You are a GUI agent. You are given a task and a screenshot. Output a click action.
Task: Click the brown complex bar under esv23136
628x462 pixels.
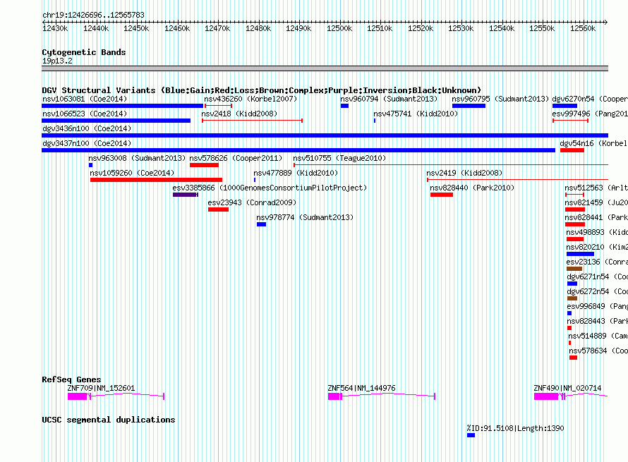tap(574, 269)
